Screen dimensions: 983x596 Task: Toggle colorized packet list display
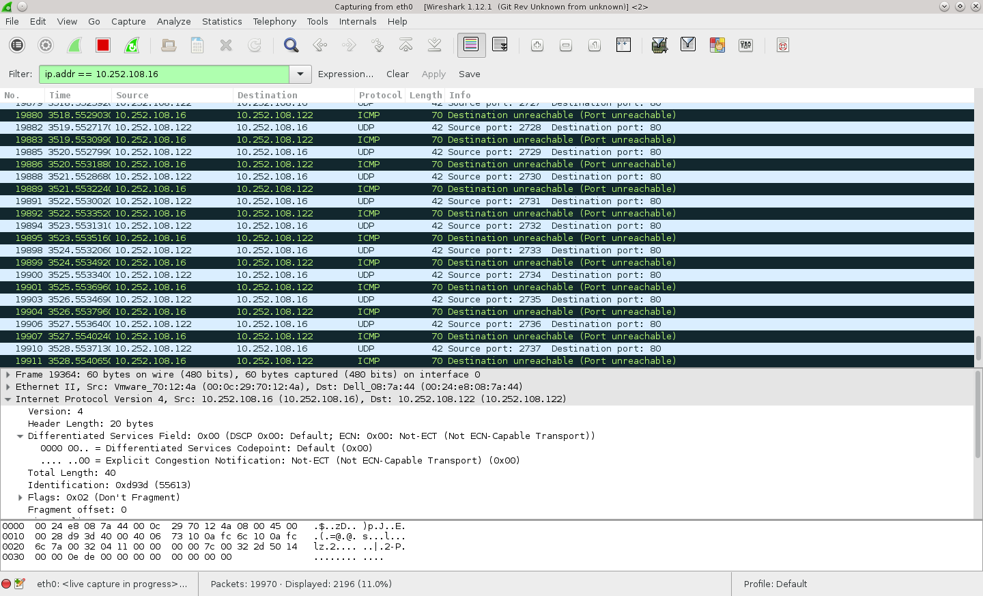click(x=471, y=45)
